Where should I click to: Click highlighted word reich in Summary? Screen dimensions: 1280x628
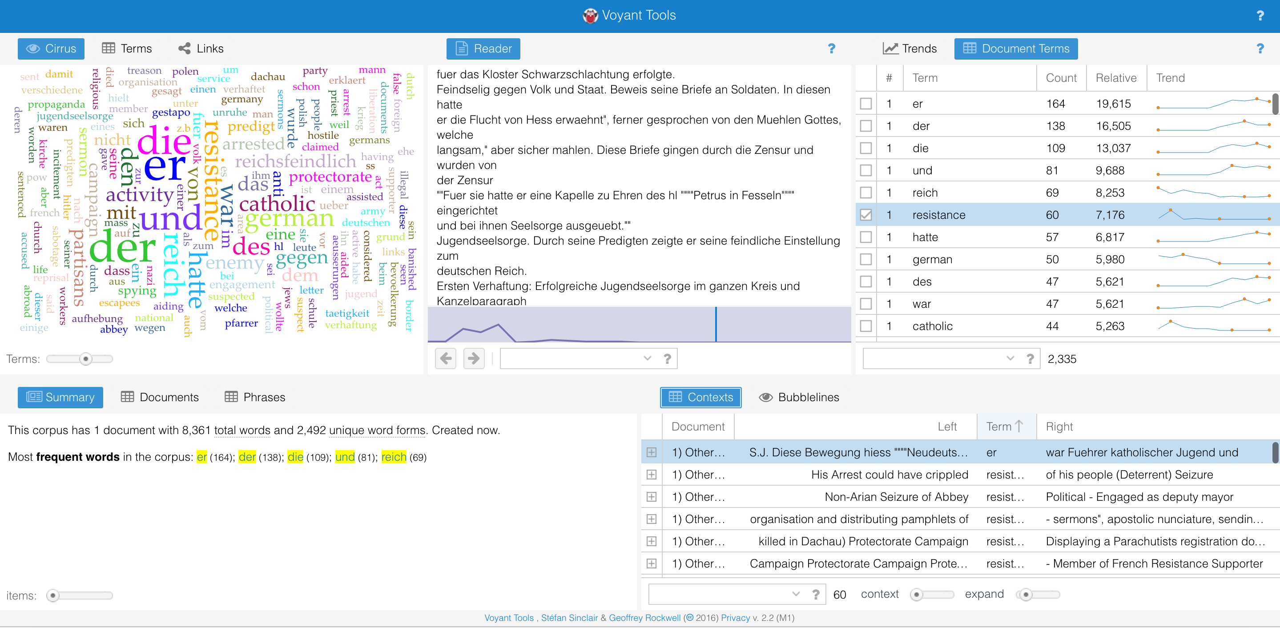(x=394, y=457)
